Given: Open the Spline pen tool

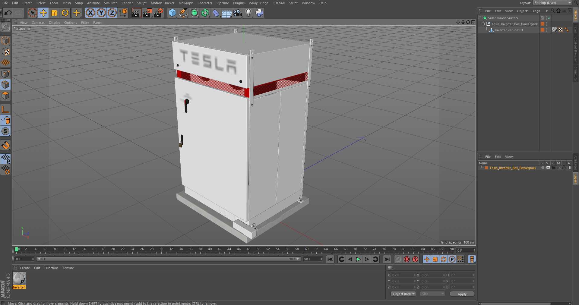Looking at the screenshot, I should pos(183,13).
